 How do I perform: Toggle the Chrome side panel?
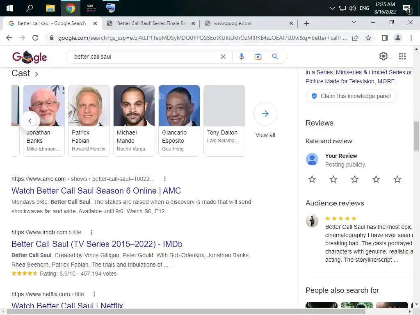[385, 38]
